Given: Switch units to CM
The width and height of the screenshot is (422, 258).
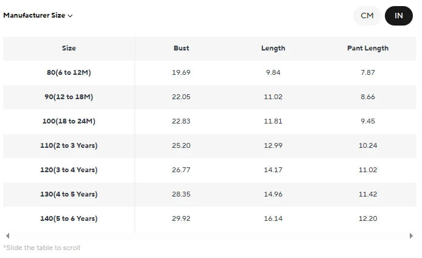Looking at the screenshot, I should (367, 16).
